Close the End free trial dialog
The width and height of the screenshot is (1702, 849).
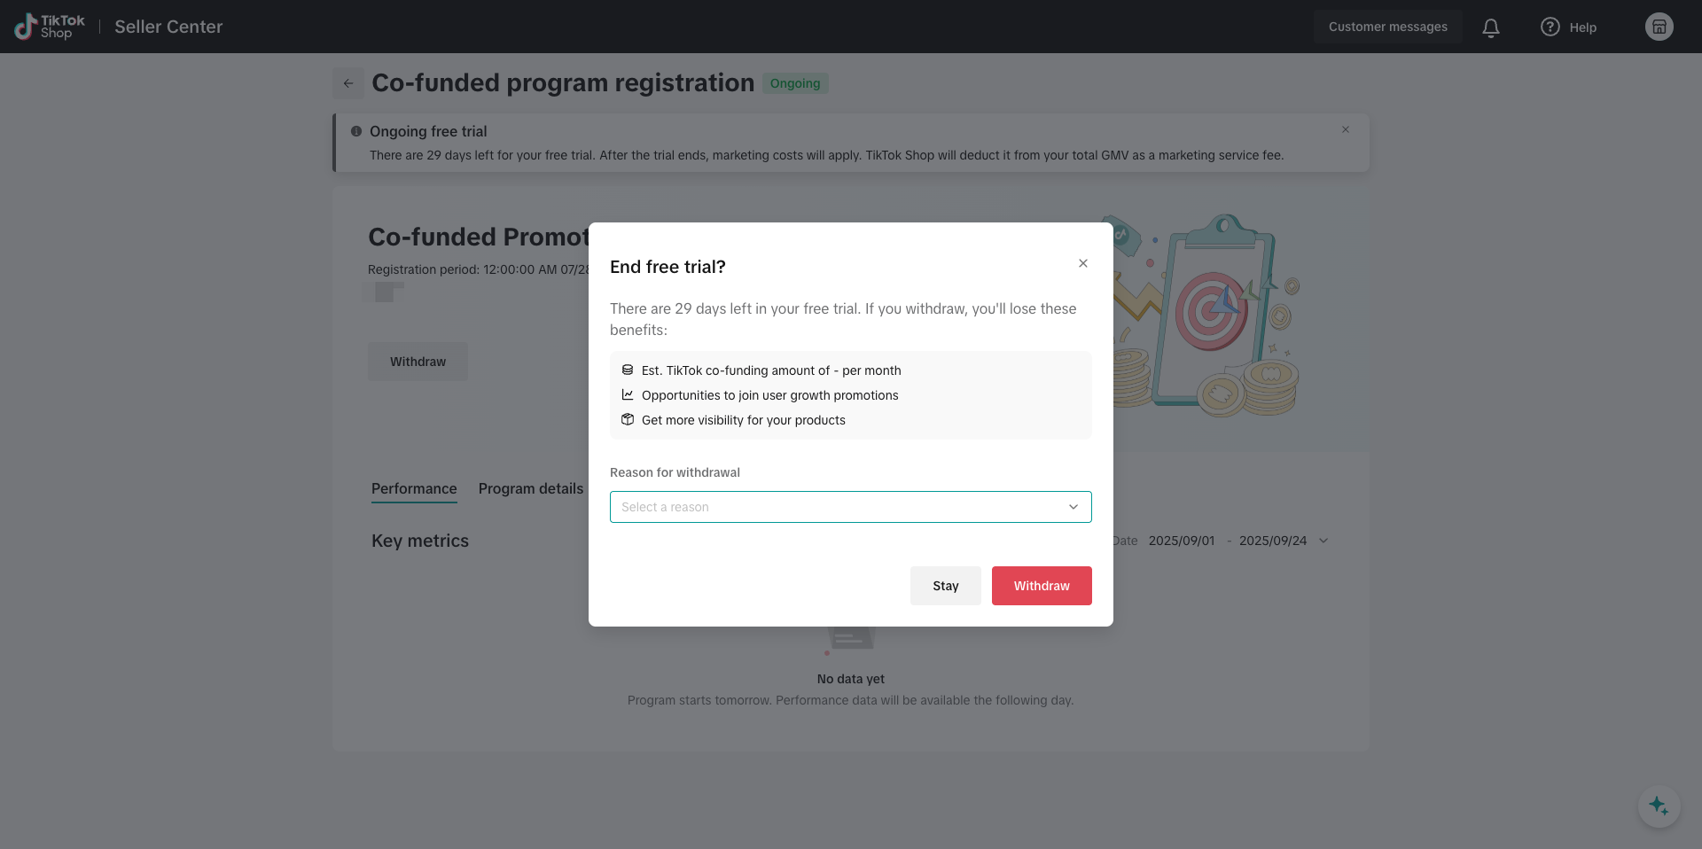tap(1083, 263)
